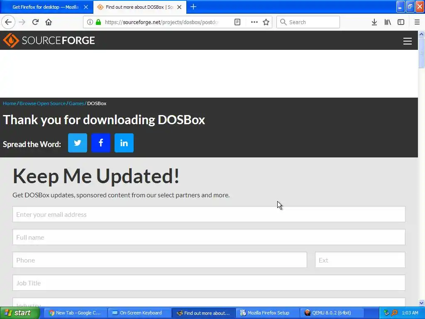The width and height of the screenshot is (425, 319).
Task: Share on LinkedIn
Action: pyautogui.click(x=124, y=143)
